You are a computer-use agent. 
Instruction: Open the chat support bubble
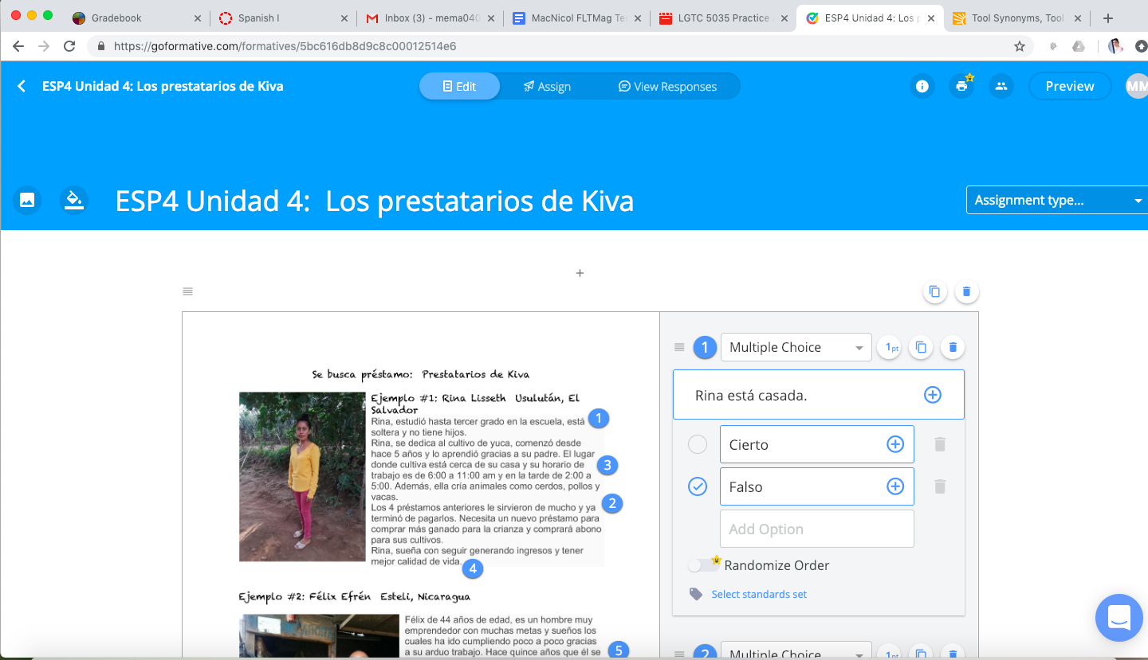[1119, 618]
